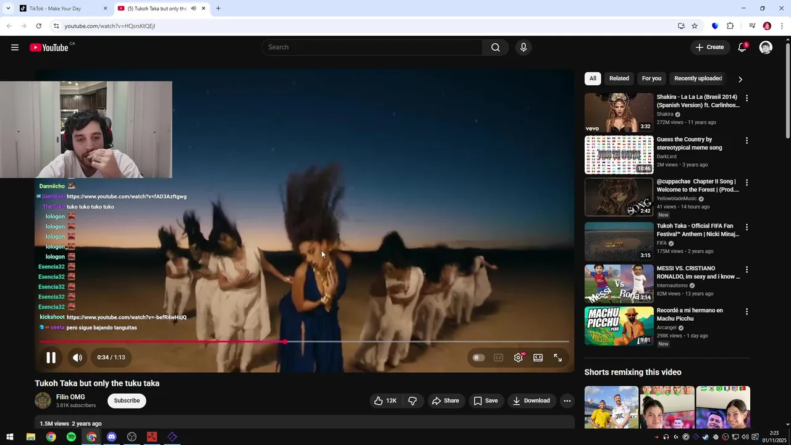Show more filter chips with right arrow
Image resolution: width=791 pixels, height=445 pixels.
tap(740, 79)
